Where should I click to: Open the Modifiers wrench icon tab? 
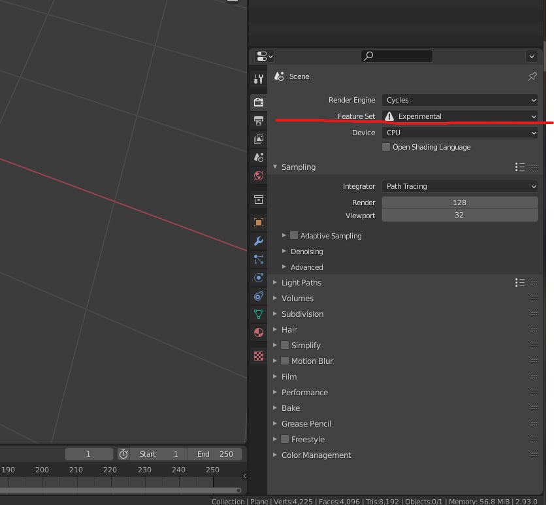[259, 241]
